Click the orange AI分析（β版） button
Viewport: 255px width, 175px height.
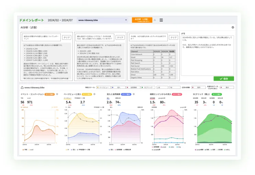pos(142,20)
